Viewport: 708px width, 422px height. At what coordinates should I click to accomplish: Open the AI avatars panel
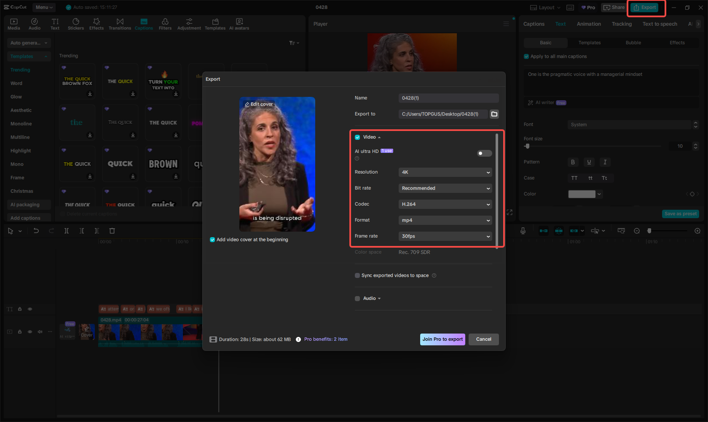click(239, 23)
